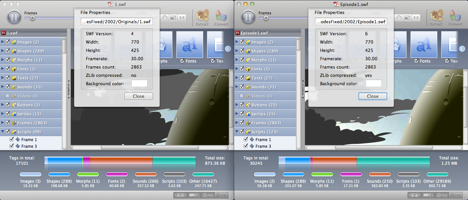Uncheck Frame 1 script in 1.swf window
This screenshot has width=468, height=200.
(x=12, y=139)
